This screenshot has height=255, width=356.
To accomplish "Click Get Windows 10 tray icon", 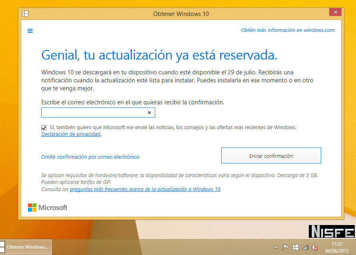I will [296, 247].
